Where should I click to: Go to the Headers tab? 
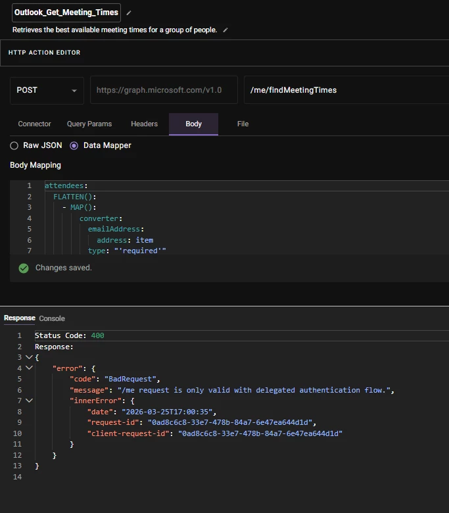(x=144, y=124)
